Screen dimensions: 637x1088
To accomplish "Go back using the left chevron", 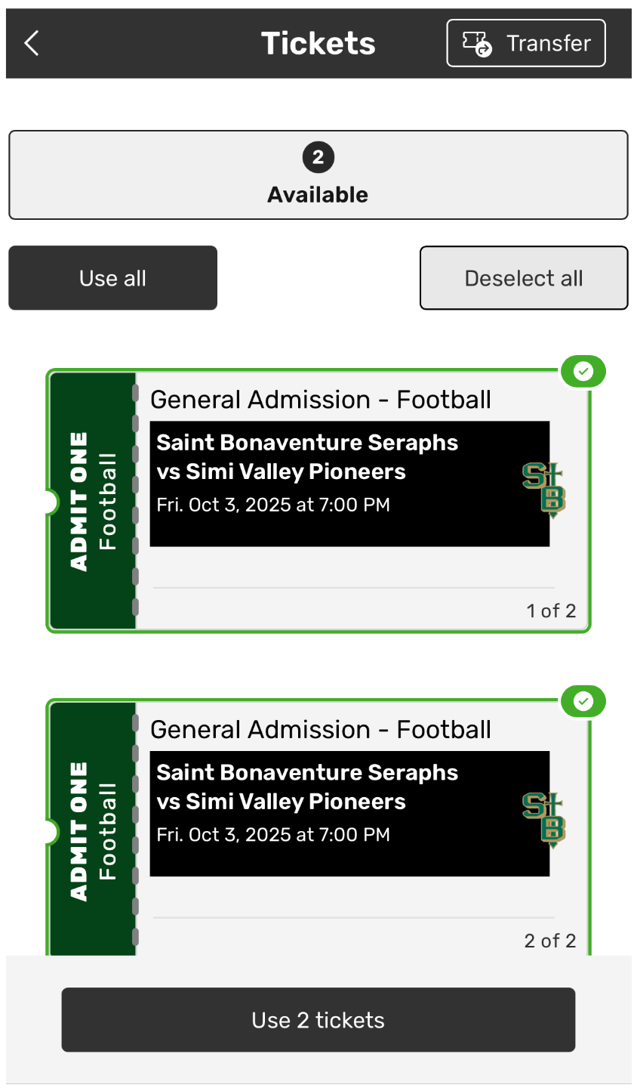I will 32,43.
